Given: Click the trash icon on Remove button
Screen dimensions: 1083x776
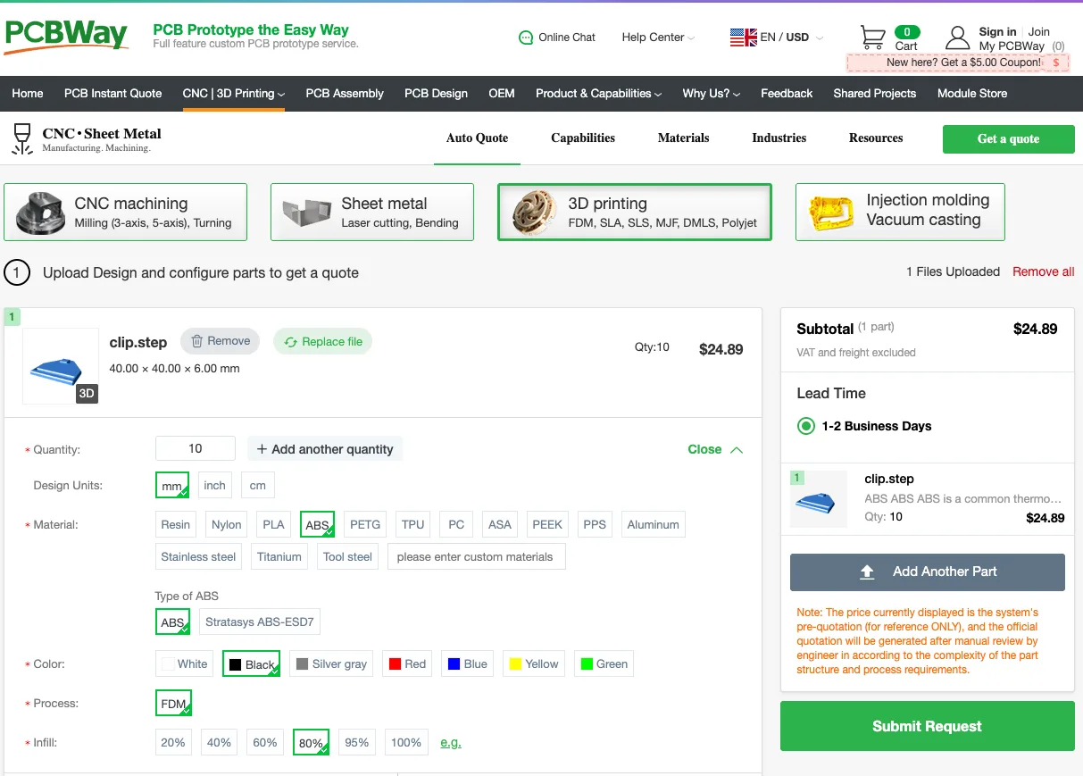Looking at the screenshot, I should pos(197,341).
